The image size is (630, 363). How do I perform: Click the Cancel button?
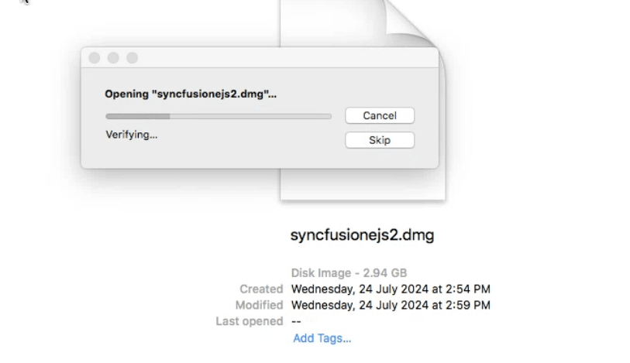pyautogui.click(x=380, y=115)
